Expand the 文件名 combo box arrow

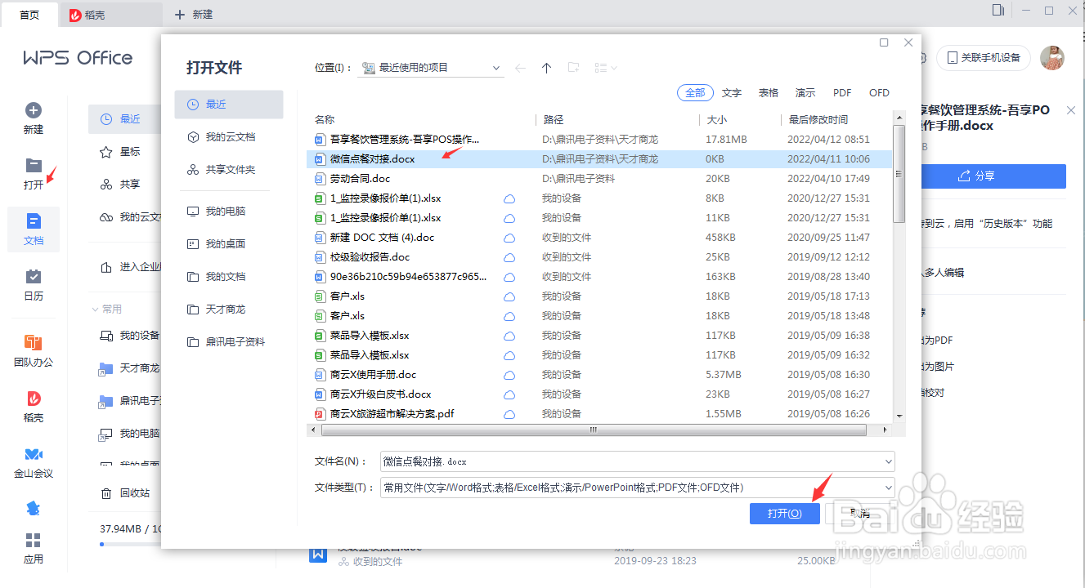pyautogui.click(x=889, y=461)
